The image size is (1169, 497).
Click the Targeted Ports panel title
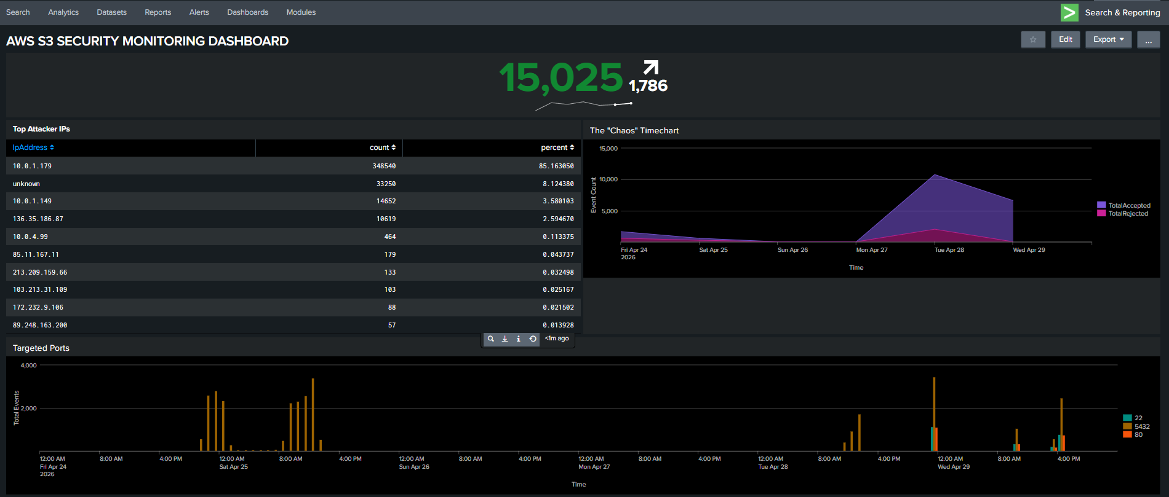click(x=41, y=348)
